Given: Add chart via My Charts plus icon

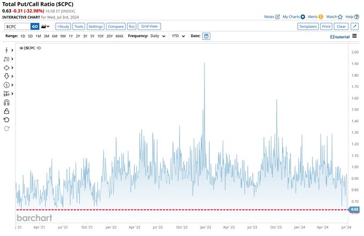Looking at the screenshot, I should (x=303, y=17).
